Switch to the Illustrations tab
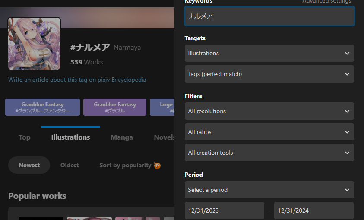The image size is (364, 220). (x=70, y=137)
